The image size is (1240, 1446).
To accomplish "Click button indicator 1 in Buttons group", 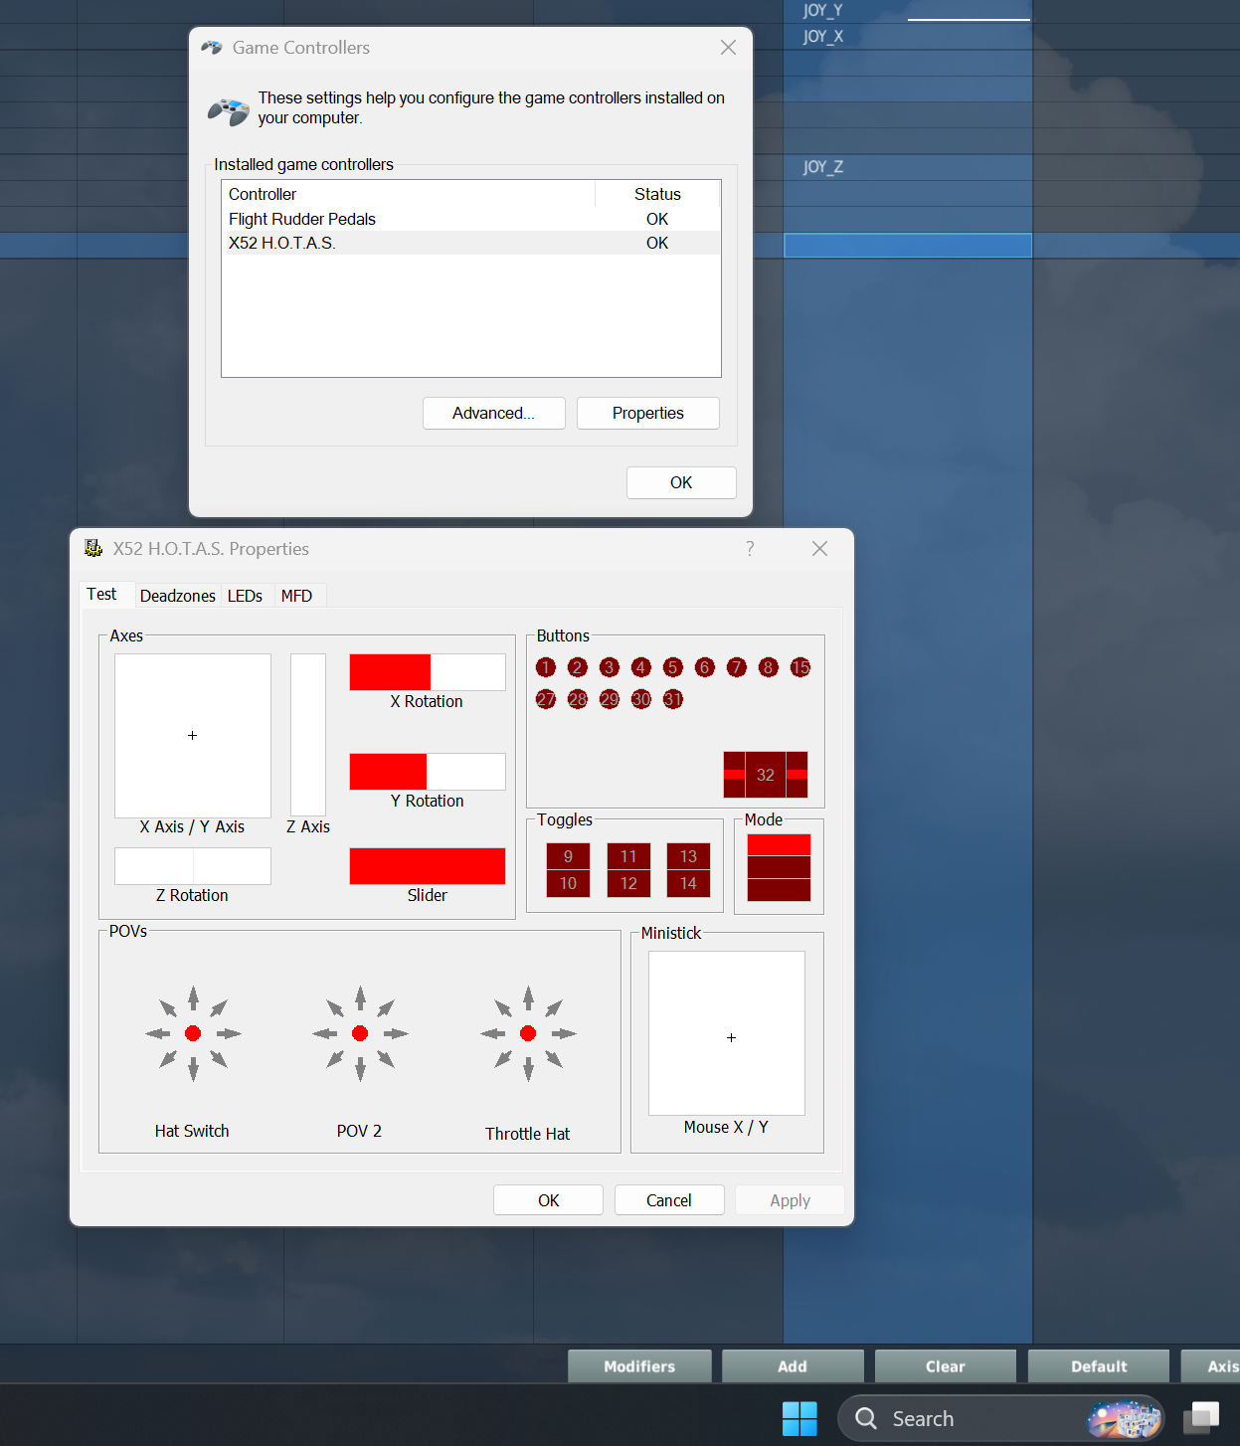I will click(x=546, y=667).
